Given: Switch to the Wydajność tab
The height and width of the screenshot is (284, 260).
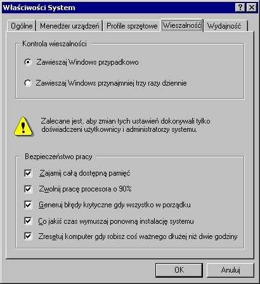Looking at the screenshot, I should [225, 26].
